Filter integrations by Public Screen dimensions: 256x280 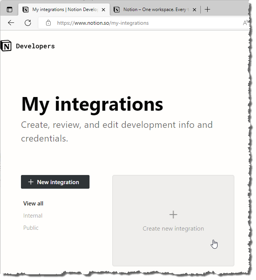click(31, 228)
